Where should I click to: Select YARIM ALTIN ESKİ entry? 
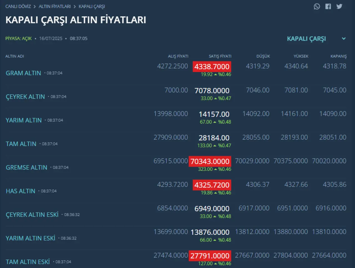coord(31,238)
